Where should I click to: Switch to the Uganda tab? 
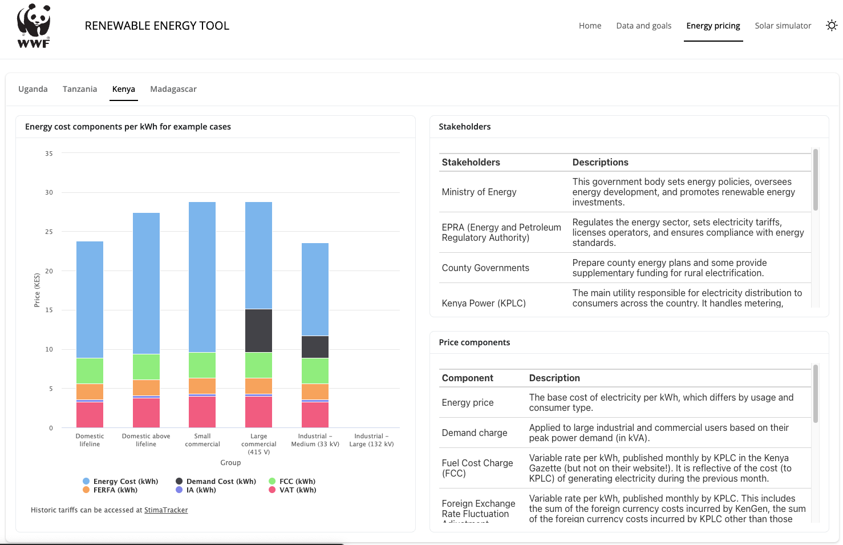(33, 89)
